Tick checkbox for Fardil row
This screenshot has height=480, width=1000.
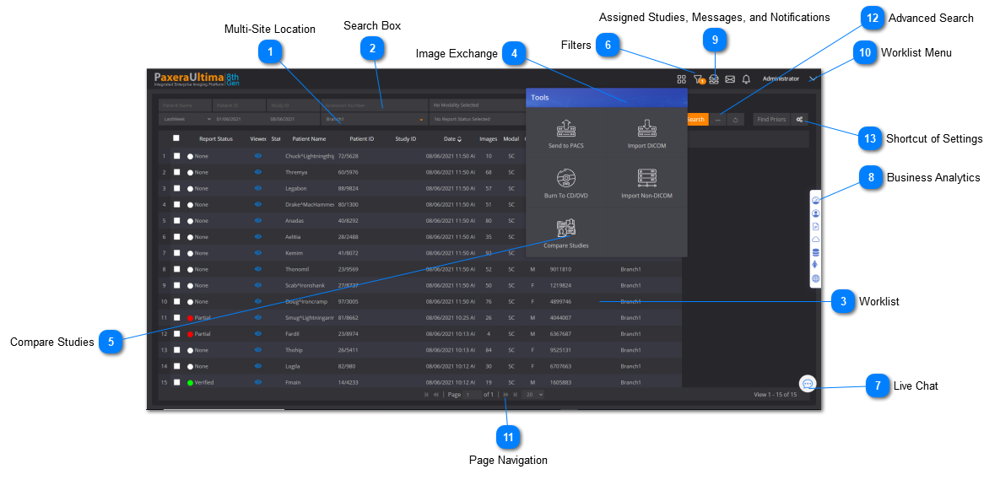177,333
